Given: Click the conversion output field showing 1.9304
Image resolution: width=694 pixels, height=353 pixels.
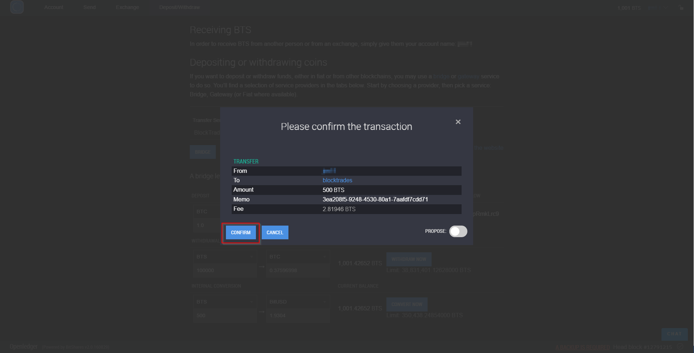Looking at the screenshot, I should click(298, 315).
